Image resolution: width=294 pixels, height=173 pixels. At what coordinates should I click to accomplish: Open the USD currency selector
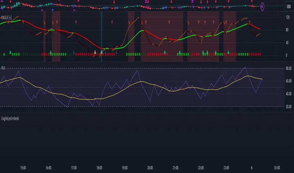pyautogui.click(x=288, y=6)
